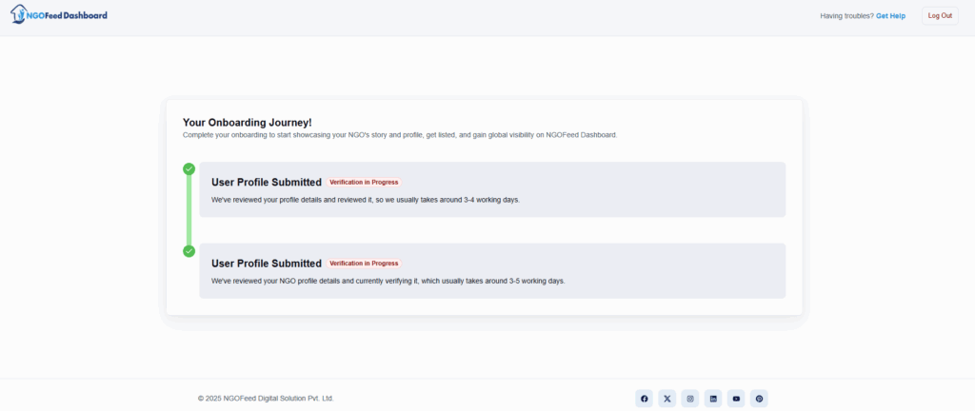The height and width of the screenshot is (411, 975).
Task: Open the YouTube icon in the footer
Action: pos(736,399)
